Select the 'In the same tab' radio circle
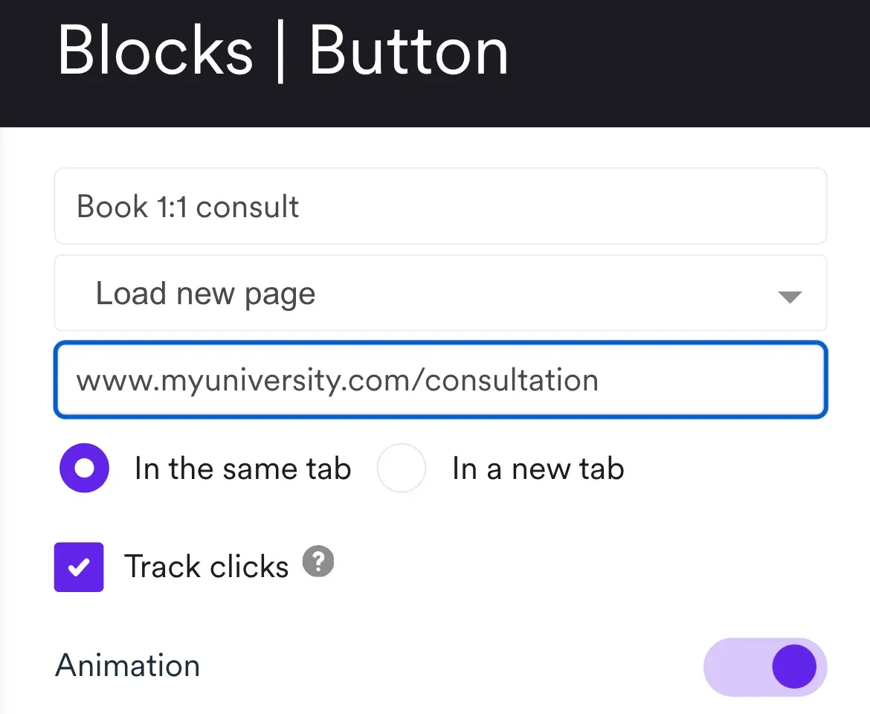Image resolution: width=870 pixels, height=714 pixels. coord(84,468)
